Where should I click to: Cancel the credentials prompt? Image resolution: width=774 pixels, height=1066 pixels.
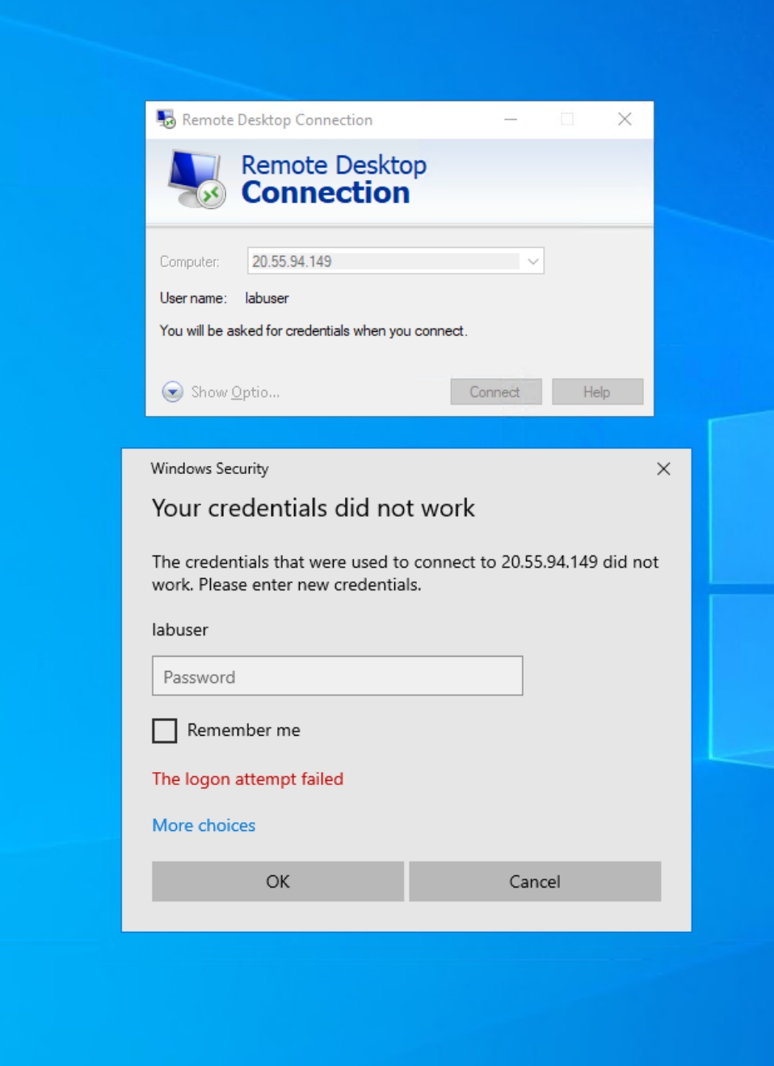click(535, 881)
